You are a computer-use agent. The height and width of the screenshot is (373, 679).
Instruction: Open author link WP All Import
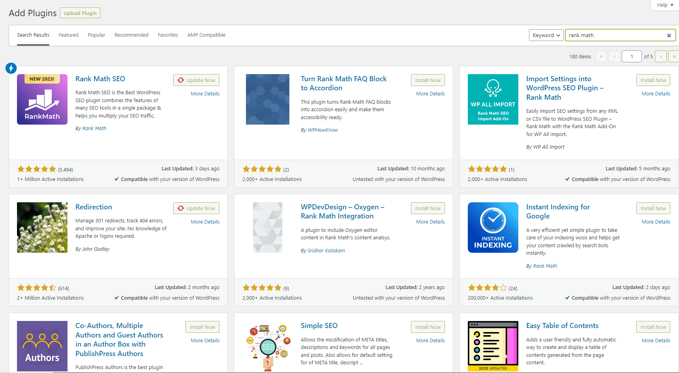(x=549, y=147)
